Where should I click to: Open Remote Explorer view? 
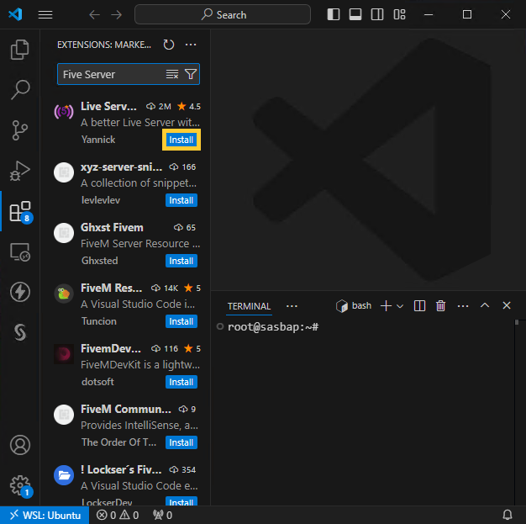point(20,252)
